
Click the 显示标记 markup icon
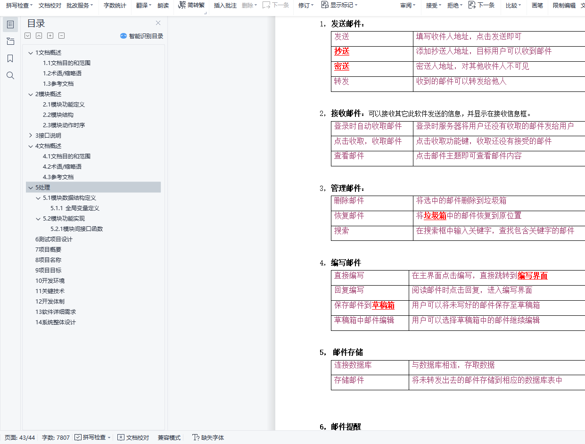[325, 5]
